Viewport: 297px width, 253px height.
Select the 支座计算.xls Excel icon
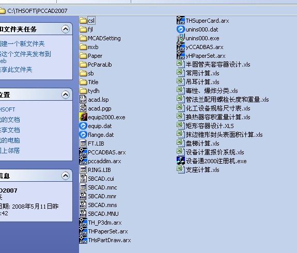(x=180, y=170)
